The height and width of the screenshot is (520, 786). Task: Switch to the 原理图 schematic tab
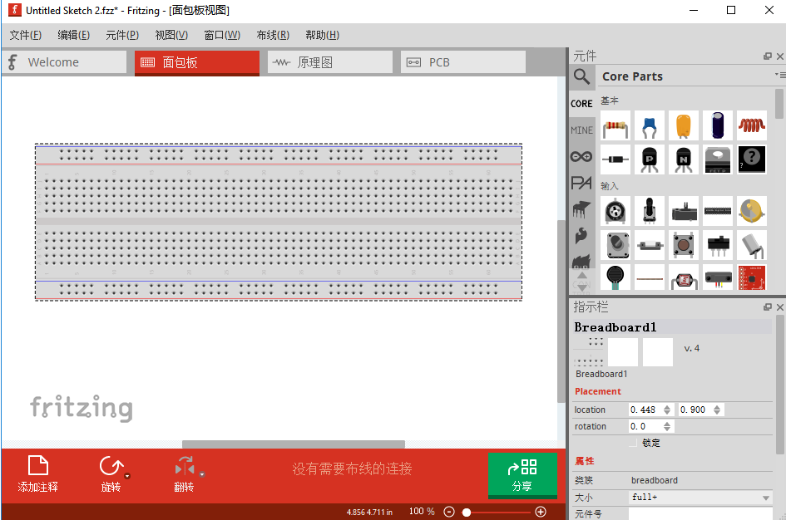point(330,62)
